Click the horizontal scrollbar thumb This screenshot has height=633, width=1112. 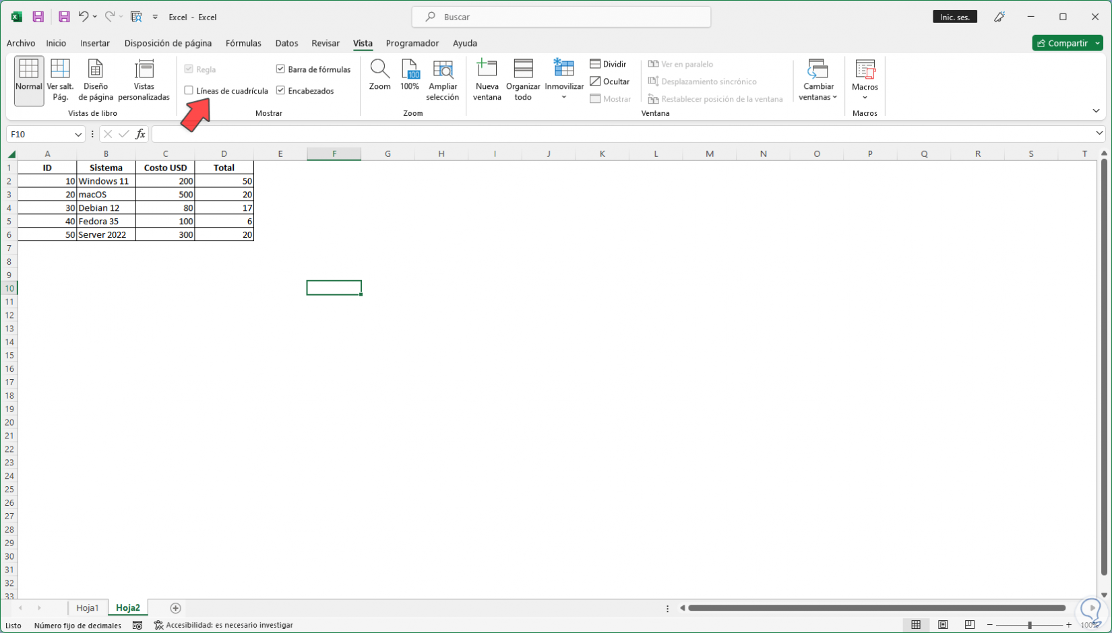coord(877,608)
